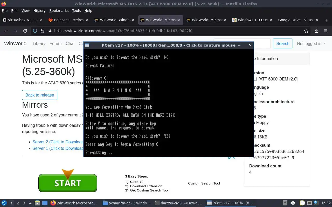Click the green START ad button
This screenshot has height=207, width=332.
(x=68, y=183)
